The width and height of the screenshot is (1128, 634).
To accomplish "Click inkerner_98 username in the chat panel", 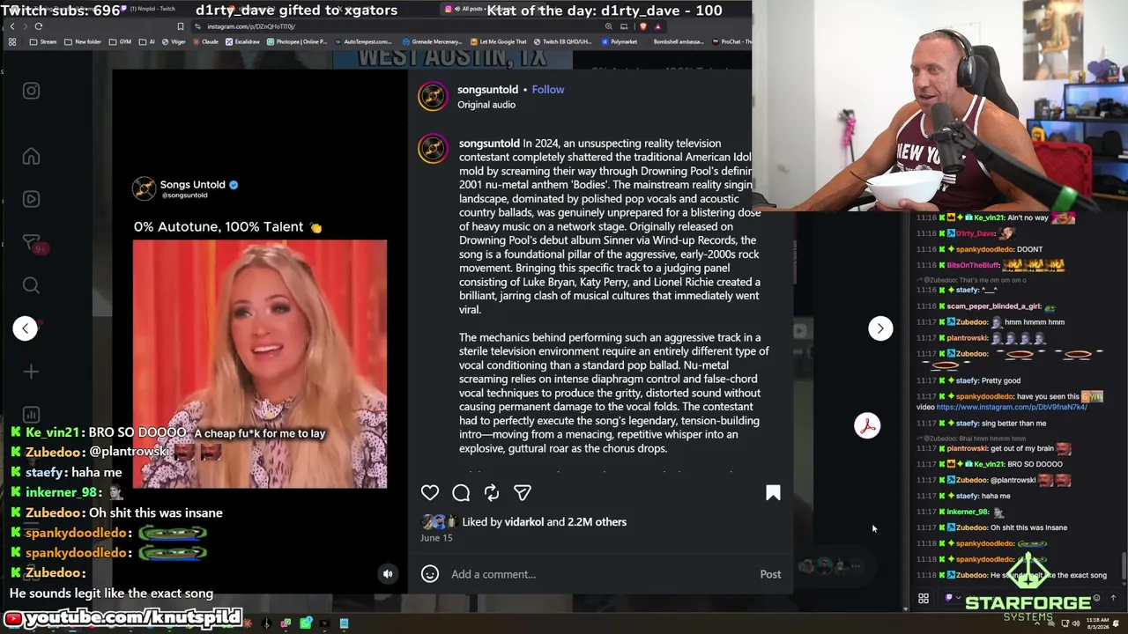I will coord(968,512).
